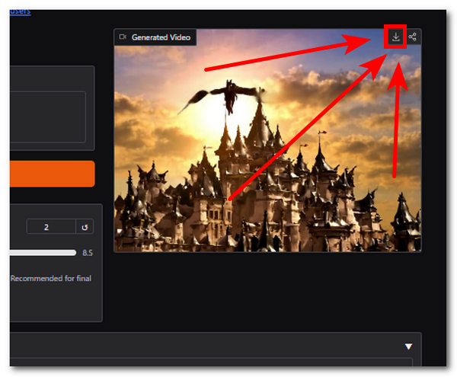Click the 'Generated Video' label
Image resolution: width=457 pixels, height=377 pixels.
[x=161, y=37]
